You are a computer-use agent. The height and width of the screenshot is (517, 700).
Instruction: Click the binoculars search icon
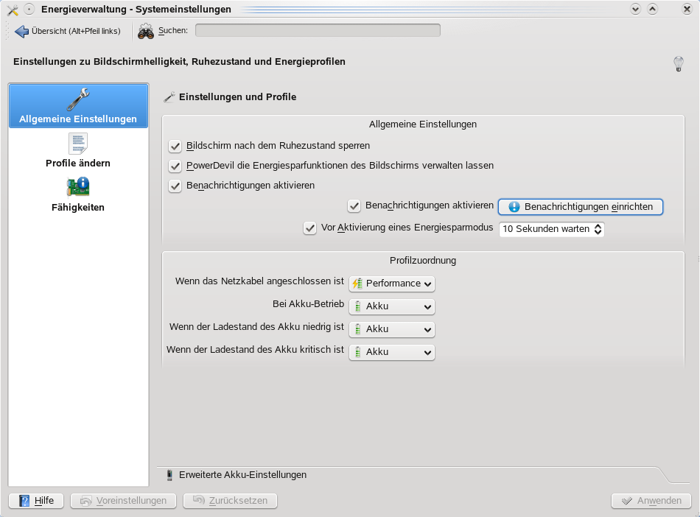[x=146, y=31]
